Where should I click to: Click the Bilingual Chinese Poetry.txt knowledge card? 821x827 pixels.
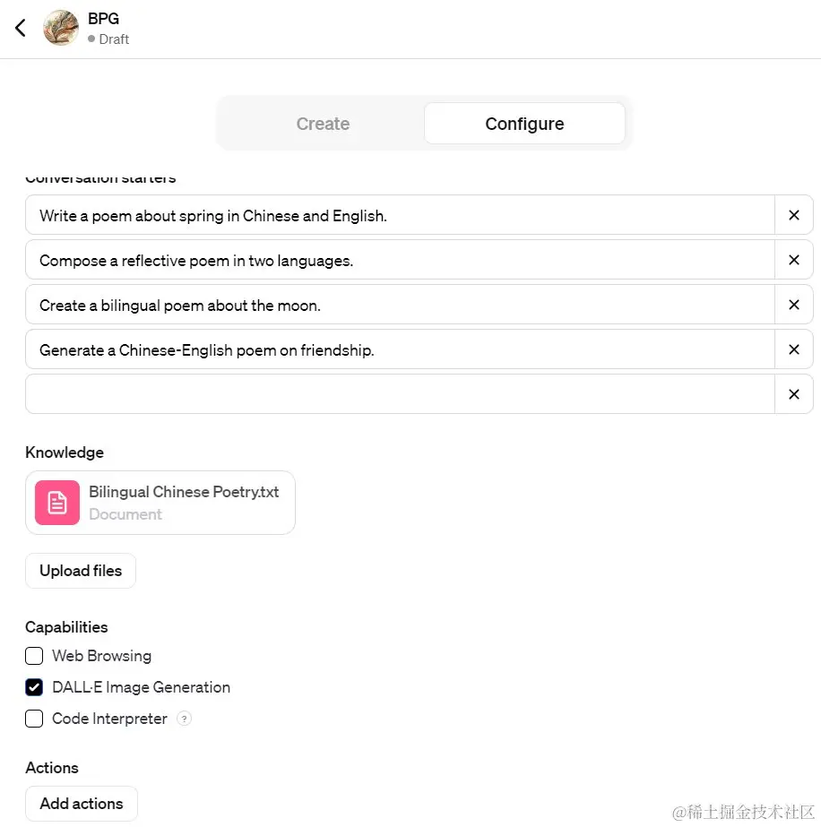(x=160, y=503)
